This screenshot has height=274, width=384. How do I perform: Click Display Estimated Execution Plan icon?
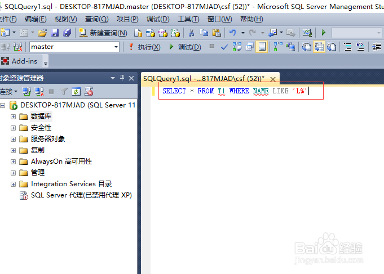[x=237, y=47]
